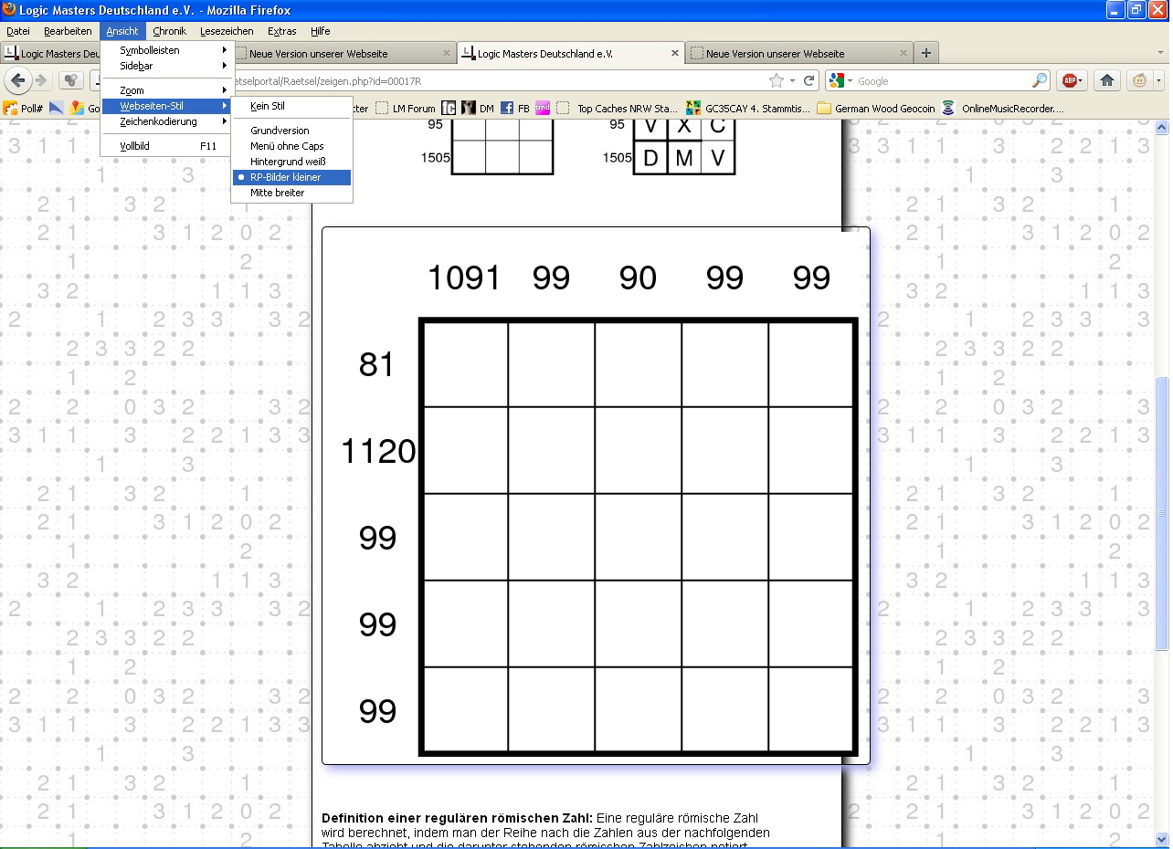Viewport: 1173px width, 849px height.
Task: Select the 'RP-Bilder kleiner' page style
Action: (285, 177)
